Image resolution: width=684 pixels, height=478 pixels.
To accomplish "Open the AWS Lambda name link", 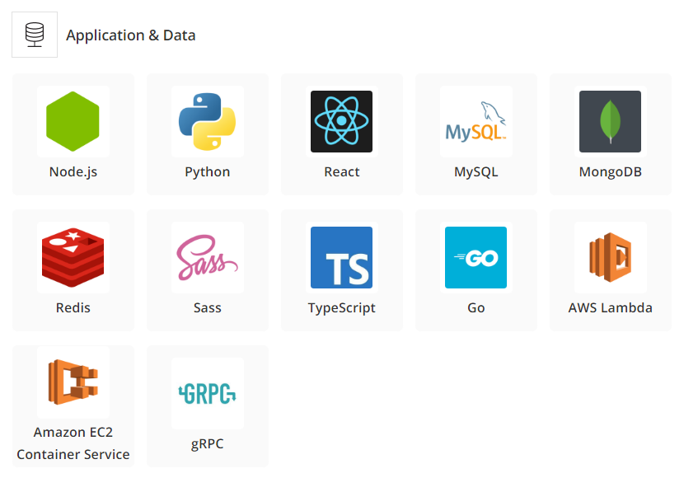I will click(611, 308).
